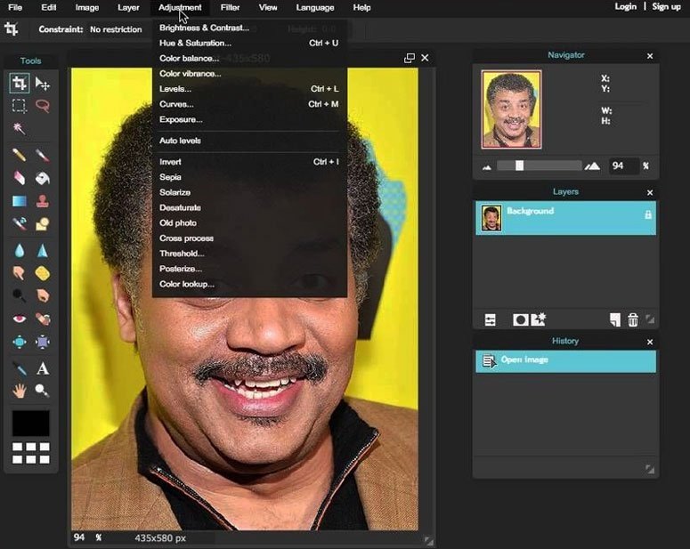This screenshot has width=690, height=549.
Task: Pick the Bloat tool
Action: coord(20,342)
